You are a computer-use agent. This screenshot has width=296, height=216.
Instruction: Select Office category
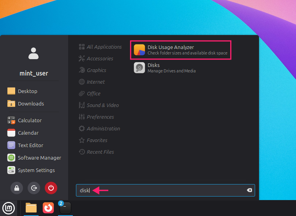pyautogui.click(x=90, y=93)
